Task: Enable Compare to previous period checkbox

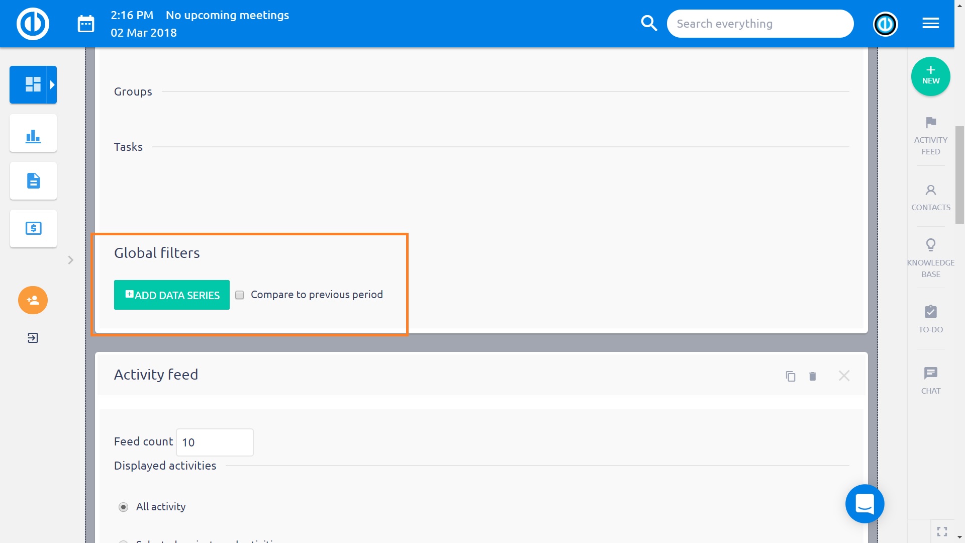Action: (240, 295)
